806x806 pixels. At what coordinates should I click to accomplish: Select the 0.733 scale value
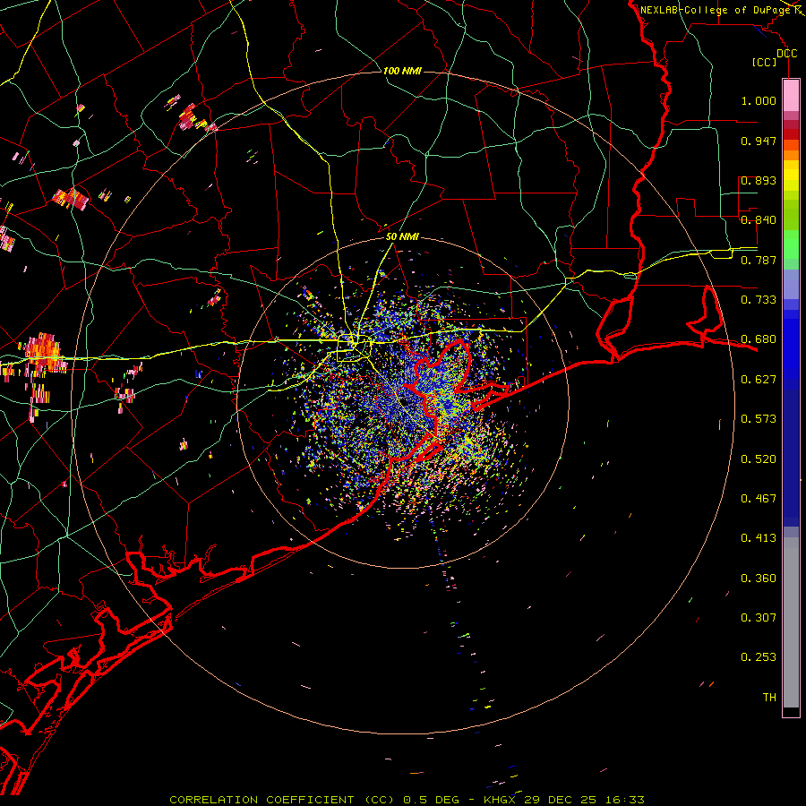759,300
